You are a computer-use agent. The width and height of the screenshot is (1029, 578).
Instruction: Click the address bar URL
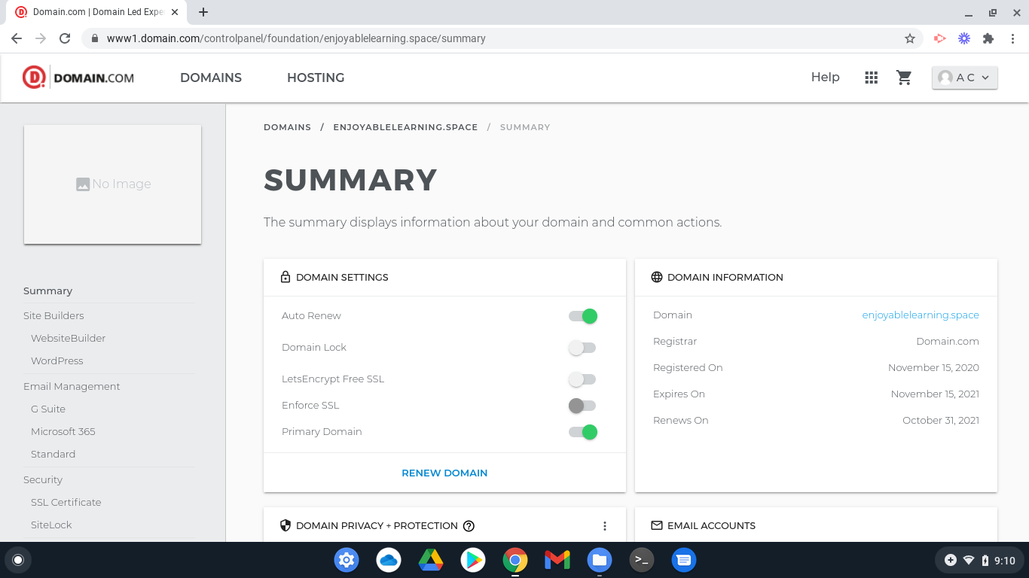[x=296, y=38]
